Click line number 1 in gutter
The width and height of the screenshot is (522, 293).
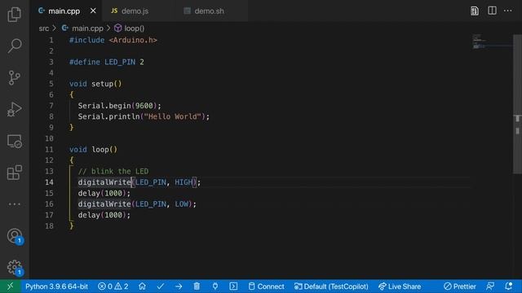click(x=51, y=40)
